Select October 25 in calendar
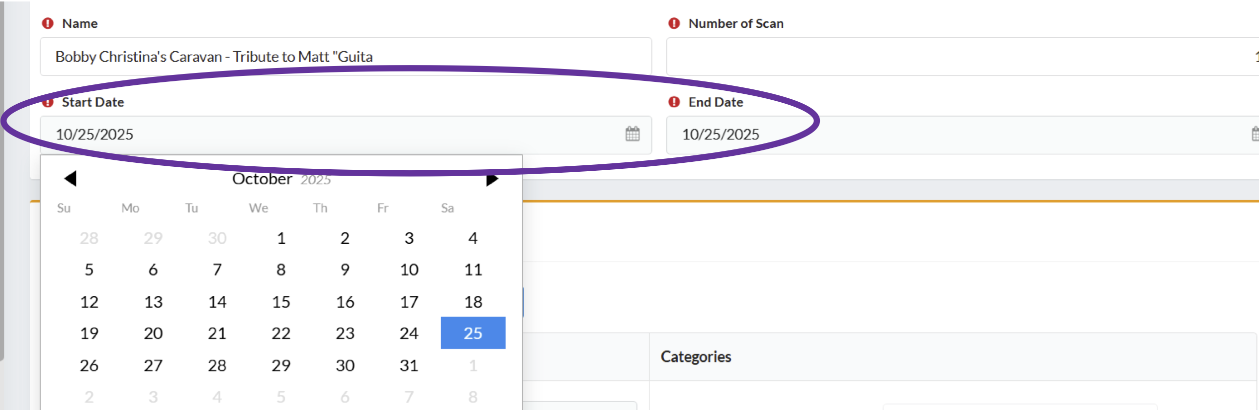Viewport: 1259px width, 410px height. pyautogui.click(x=473, y=333)
